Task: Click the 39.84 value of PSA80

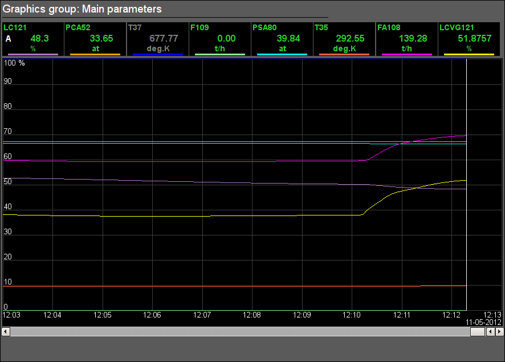Action: click(x=288, y=38)
